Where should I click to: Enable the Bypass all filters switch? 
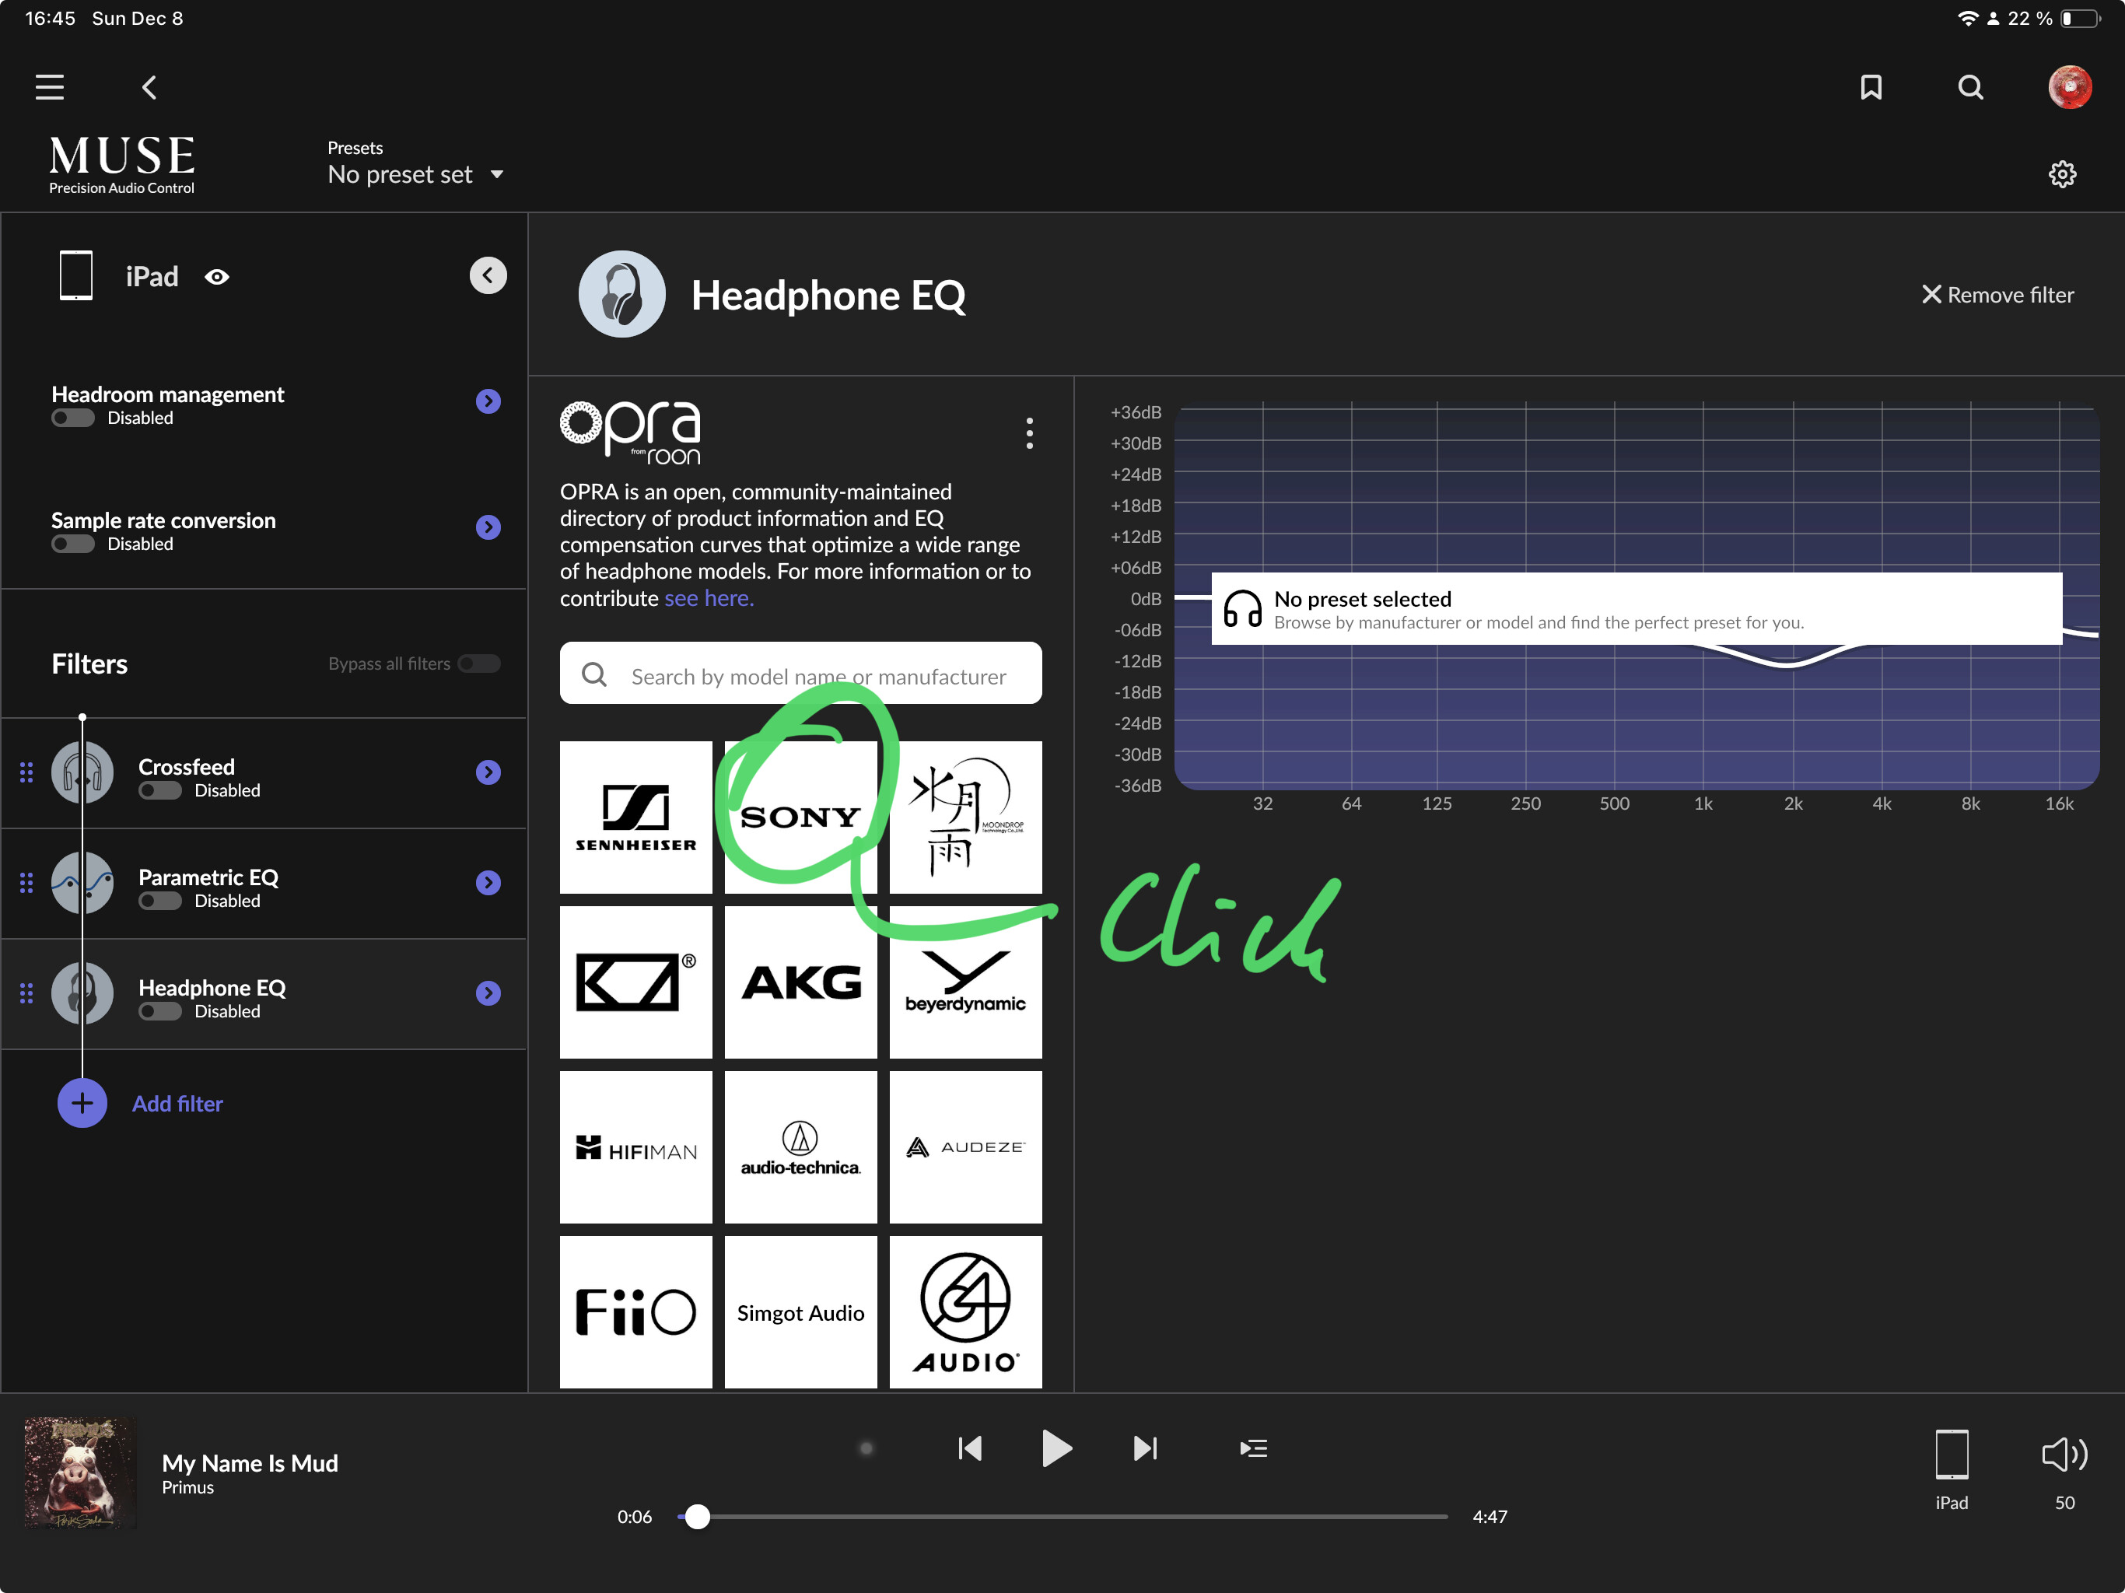pos(478,663)
